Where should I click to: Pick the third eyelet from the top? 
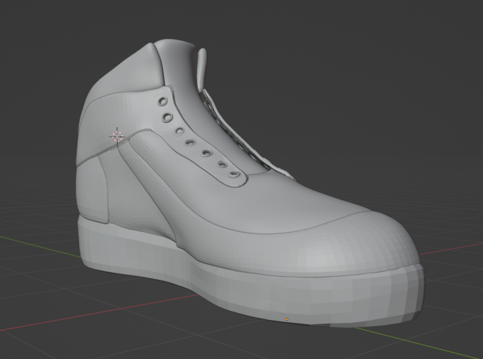click(179, 132)
